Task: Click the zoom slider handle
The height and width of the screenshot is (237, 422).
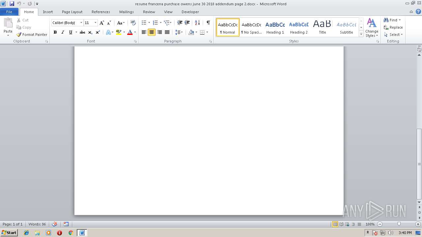Action: [399, 224]
